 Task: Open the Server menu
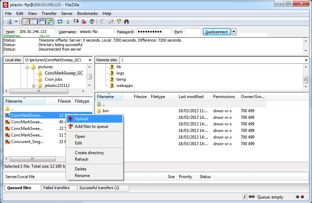coord(67,14)
